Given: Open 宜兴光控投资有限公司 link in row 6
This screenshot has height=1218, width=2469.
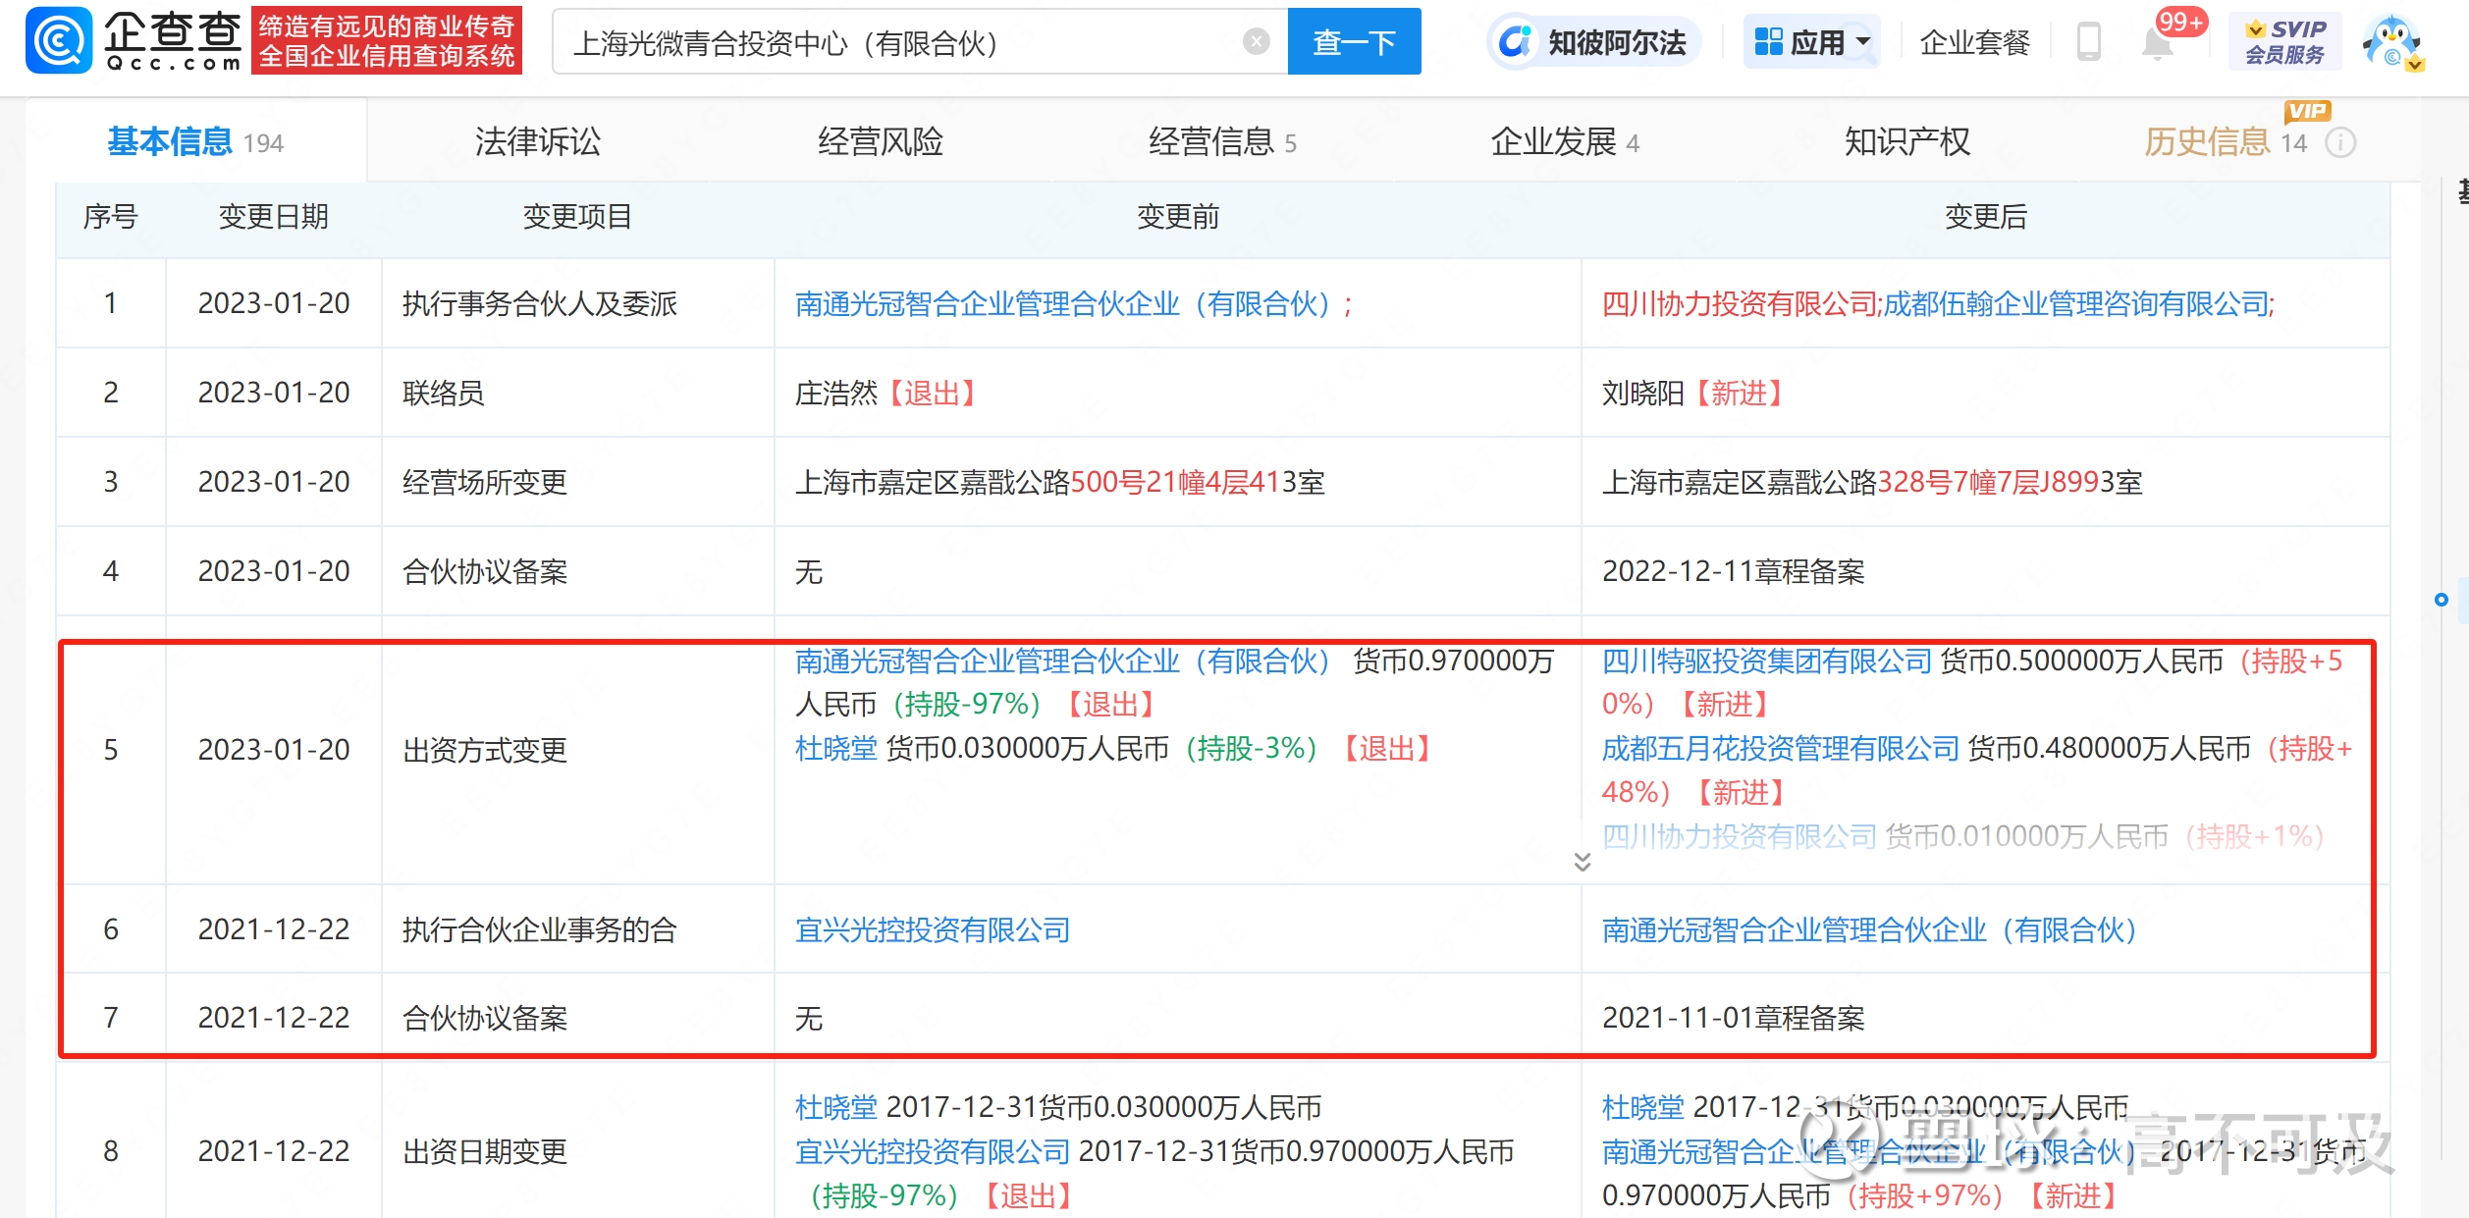Looking at the screenshot, I should point(932,929).
